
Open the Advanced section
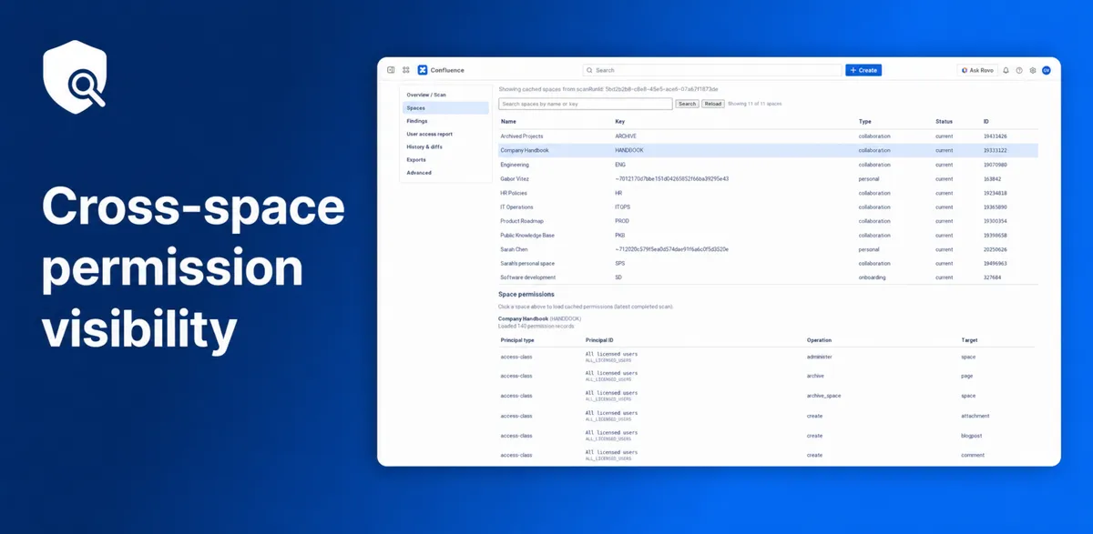(x=419, y=173)
